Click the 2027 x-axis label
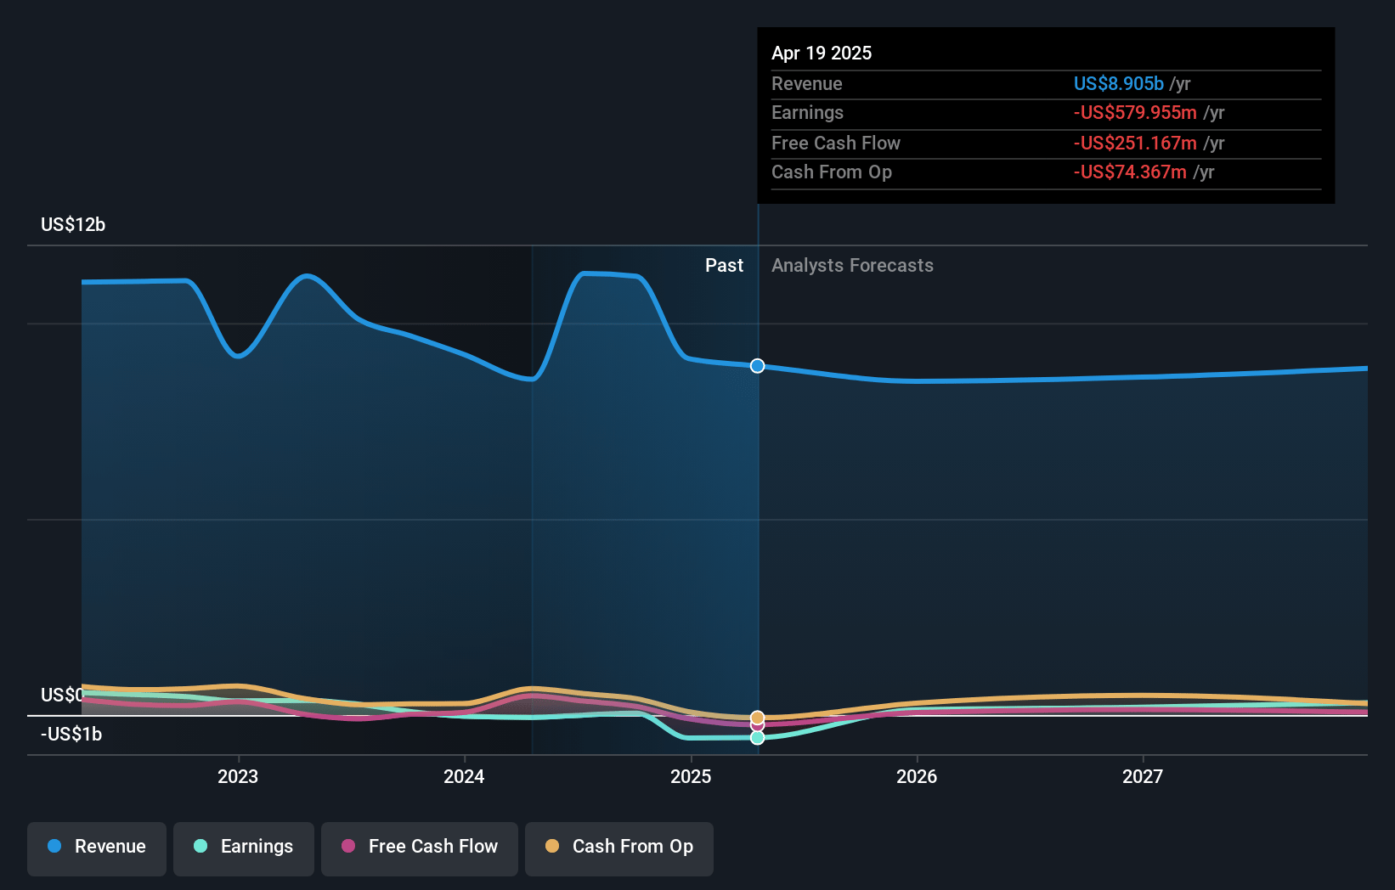This screenshot has width=1395, height=890. pyautogui.click(x=1143, y=776)
